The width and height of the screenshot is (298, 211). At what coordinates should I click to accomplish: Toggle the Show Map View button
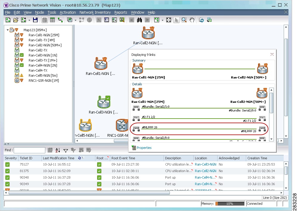(45, 20)
